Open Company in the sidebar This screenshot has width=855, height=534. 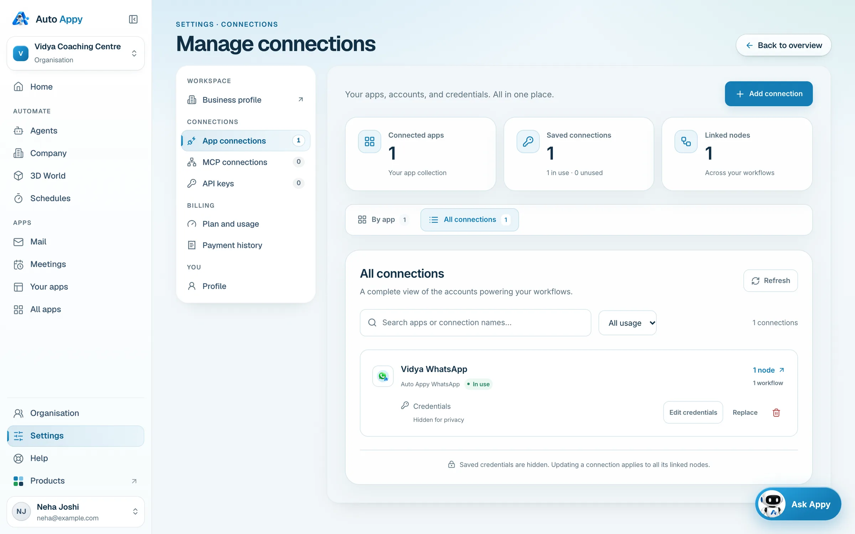pyautogui.click(x=76, y=153)
